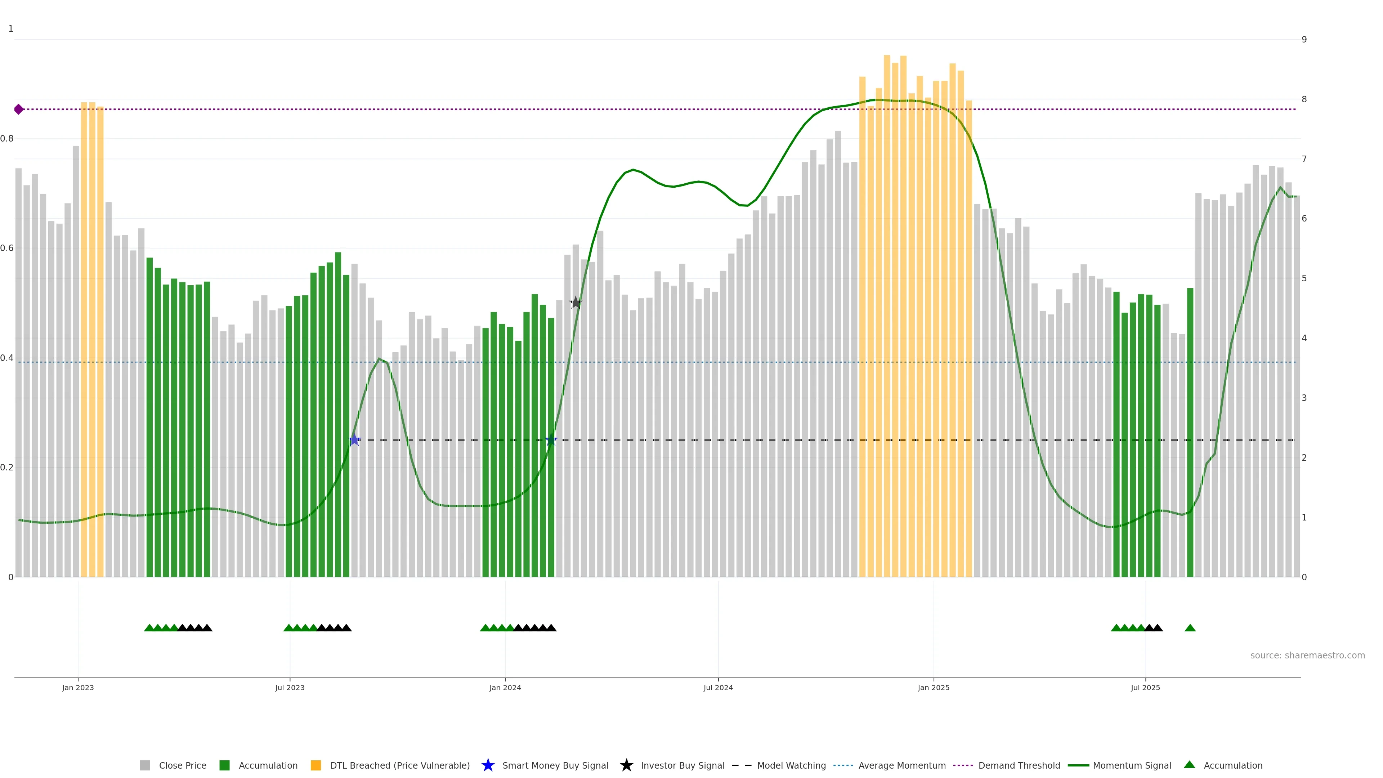Click the Jan 2024 axis label
Screen dimensions: 1383x778
click(505, 687)
